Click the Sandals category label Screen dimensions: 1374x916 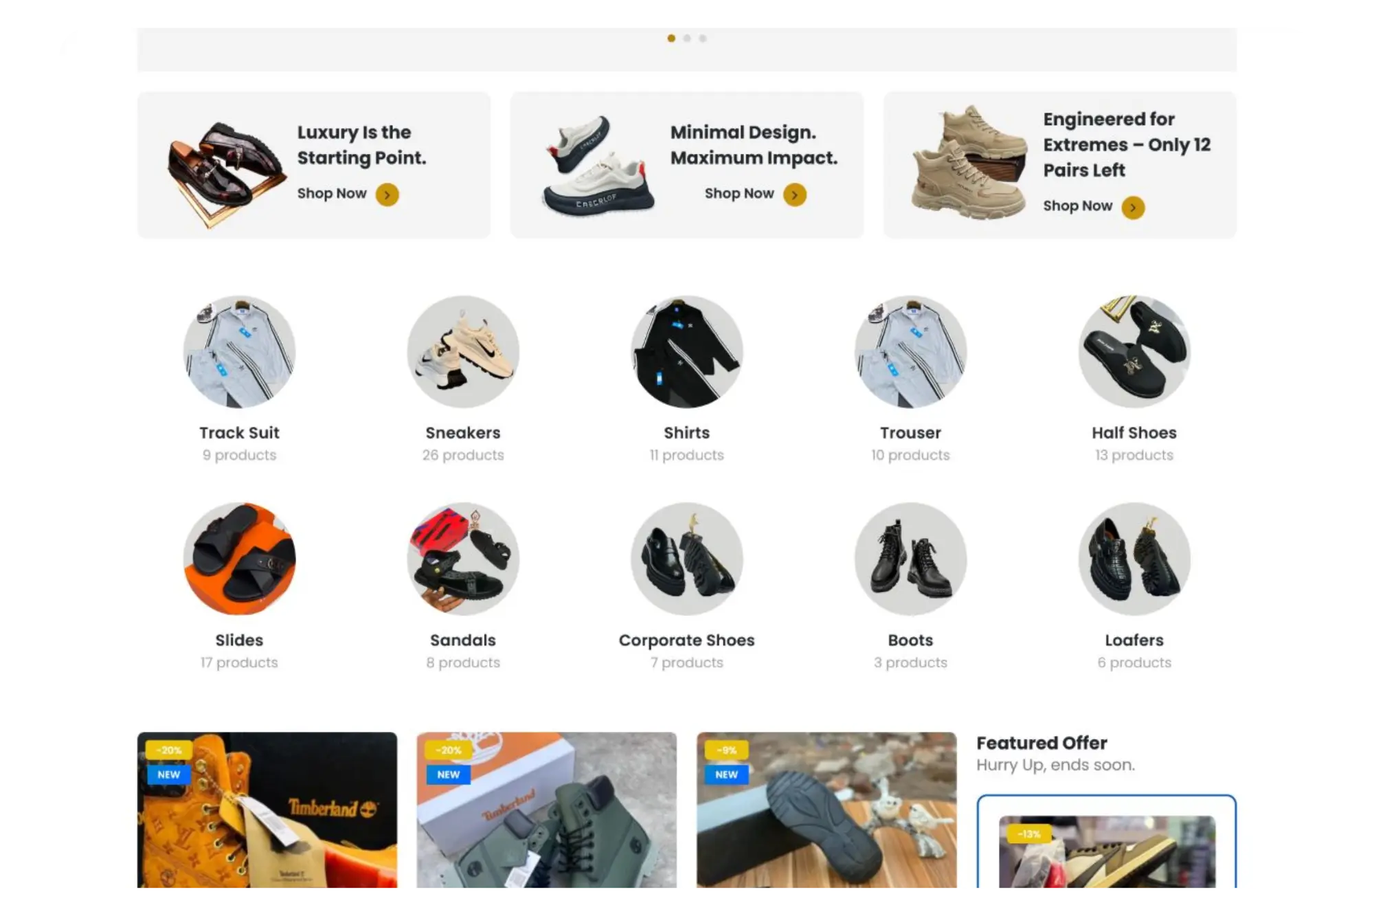pyautogui.click(x=463, y=640)
